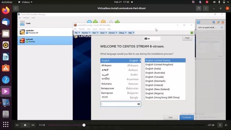Choose English (United States) locale

click(x=165, y=60)
